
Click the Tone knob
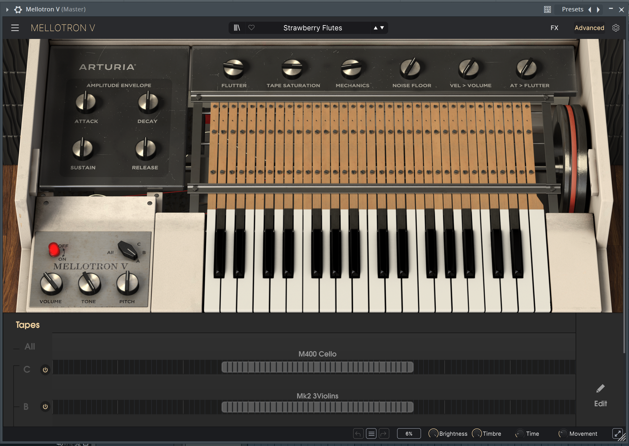coord(89,284)
